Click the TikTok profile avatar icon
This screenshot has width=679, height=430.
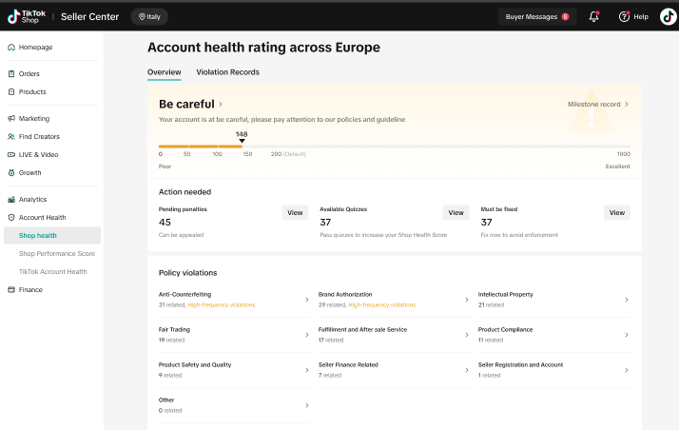click(x=669, y=16)
